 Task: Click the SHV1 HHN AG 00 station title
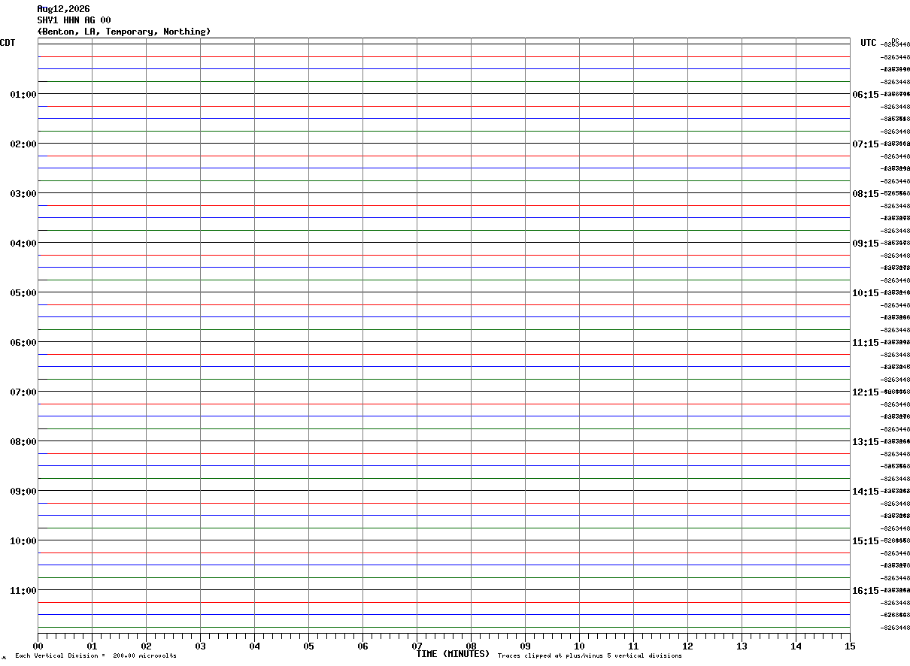(74, 20)
